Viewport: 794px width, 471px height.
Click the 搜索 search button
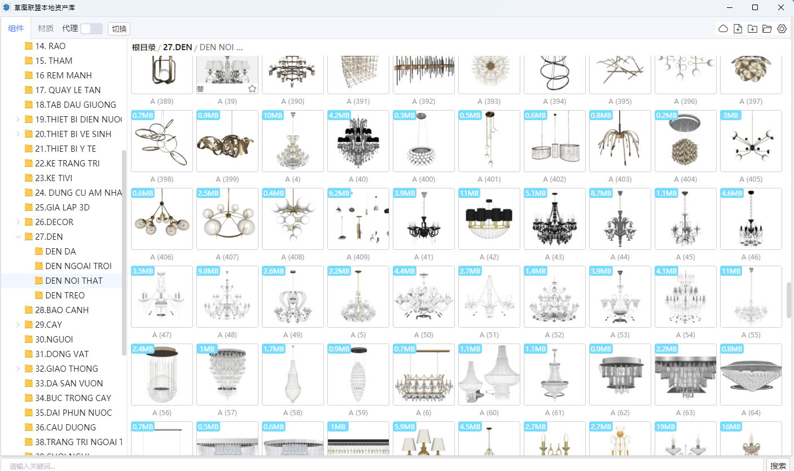point(778,465)
